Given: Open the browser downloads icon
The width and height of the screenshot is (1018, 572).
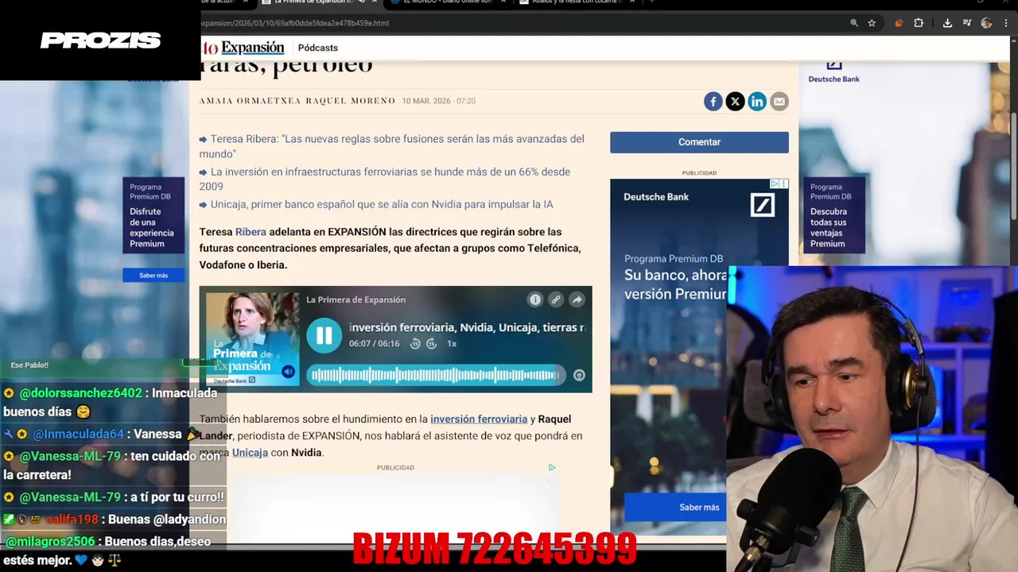Looking at the screenshot, I should [947, 23].
